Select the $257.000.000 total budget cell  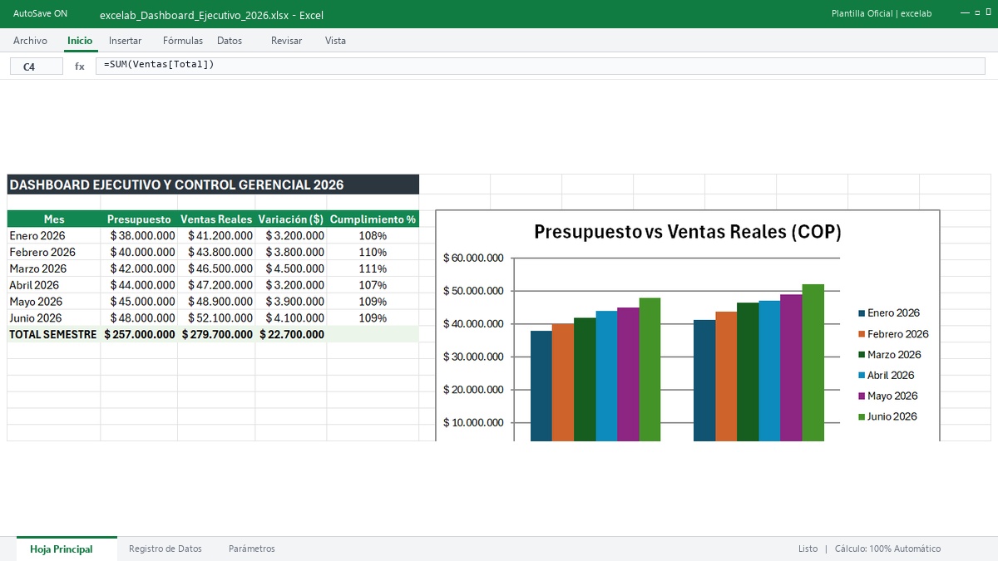pyautogui.click(x=139, y=334)
